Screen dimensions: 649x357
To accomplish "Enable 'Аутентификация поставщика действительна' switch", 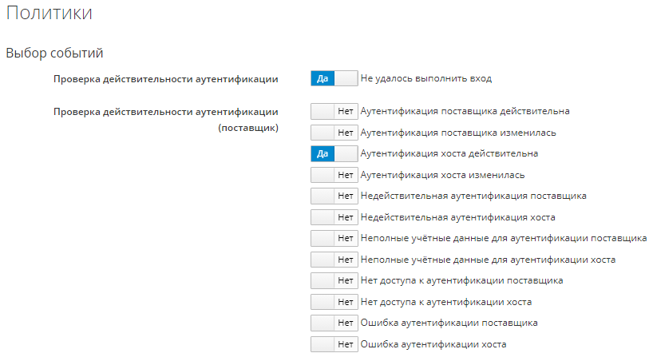I will click(x=334, y=112).
